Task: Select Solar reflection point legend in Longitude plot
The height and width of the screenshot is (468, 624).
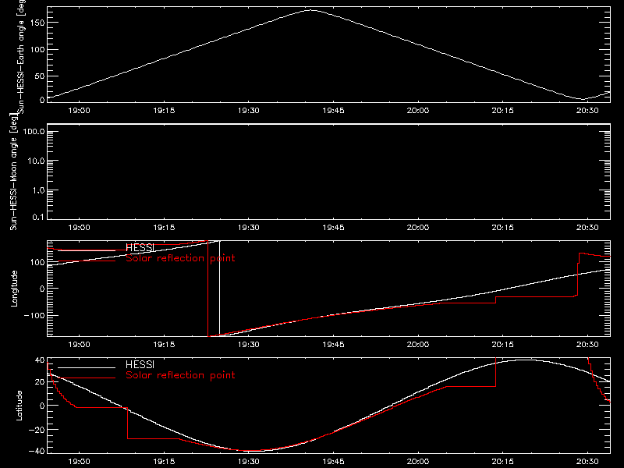Action: coord(180,258)
